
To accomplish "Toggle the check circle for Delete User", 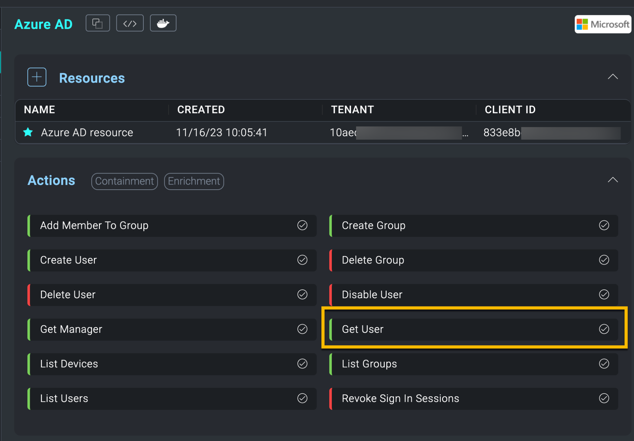I will (x=302, y=294).
